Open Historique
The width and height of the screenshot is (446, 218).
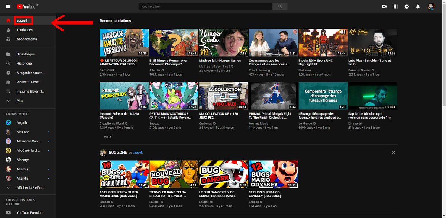(24, 64)
